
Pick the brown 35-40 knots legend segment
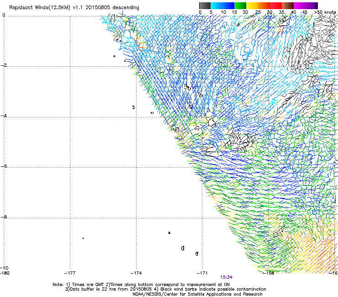(x=288, y=5)
